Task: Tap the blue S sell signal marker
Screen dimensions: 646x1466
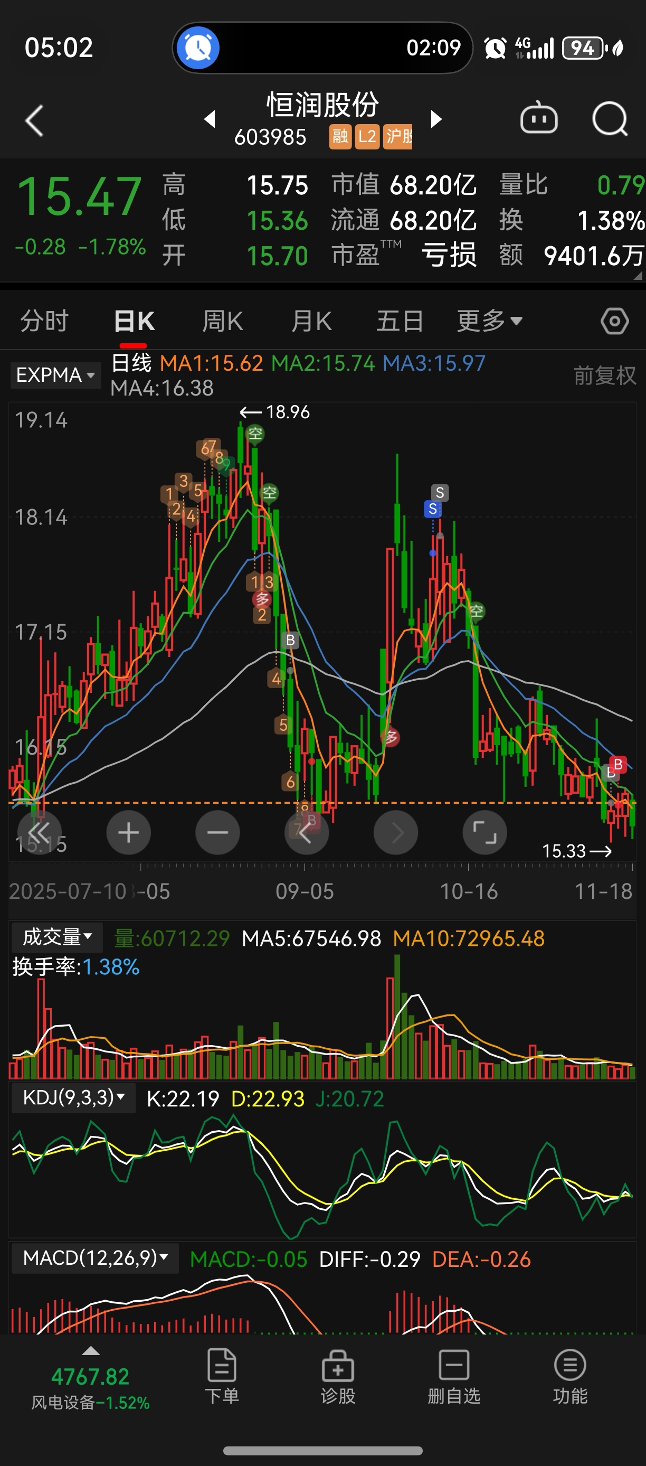Action: click(433, 509)
